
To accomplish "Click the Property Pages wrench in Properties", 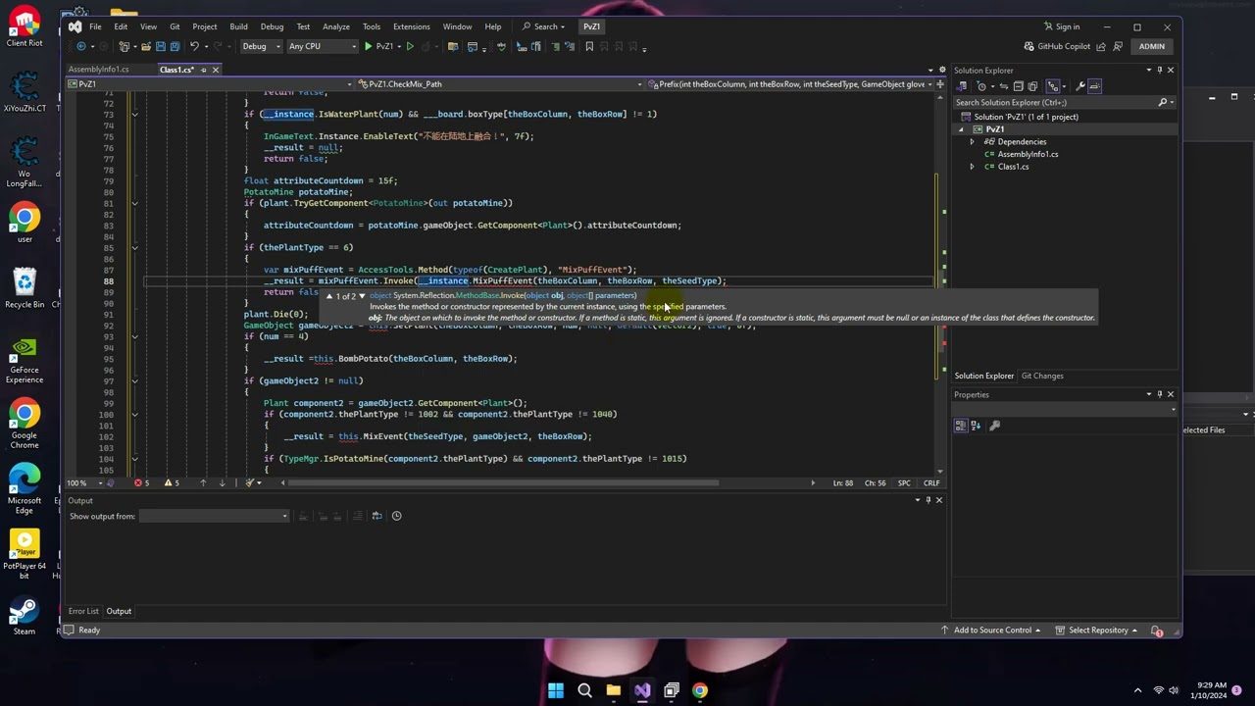I will pyautogui.click(x=995, y=425).
